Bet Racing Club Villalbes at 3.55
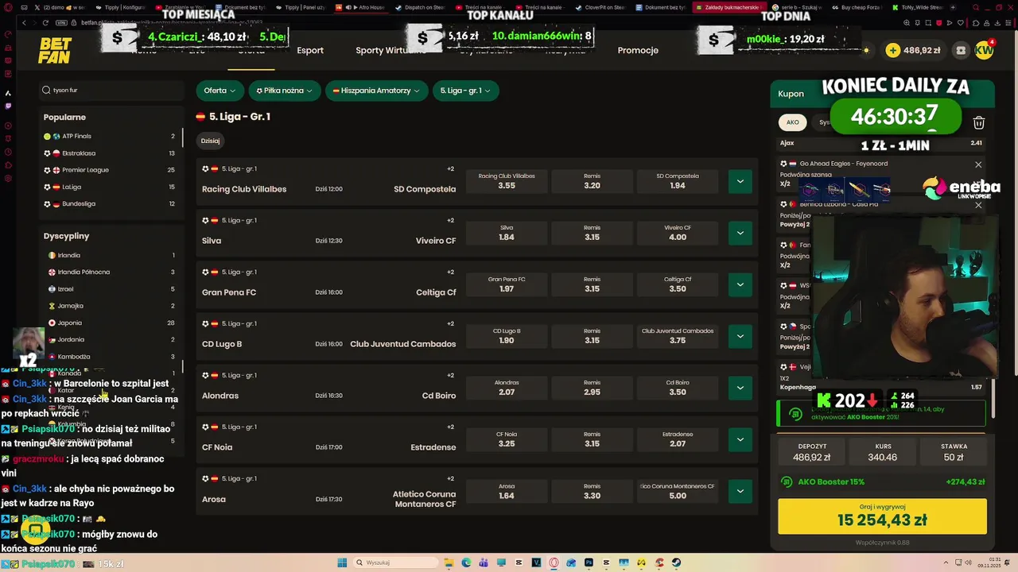1018x572 pixels. click(507, 181)
